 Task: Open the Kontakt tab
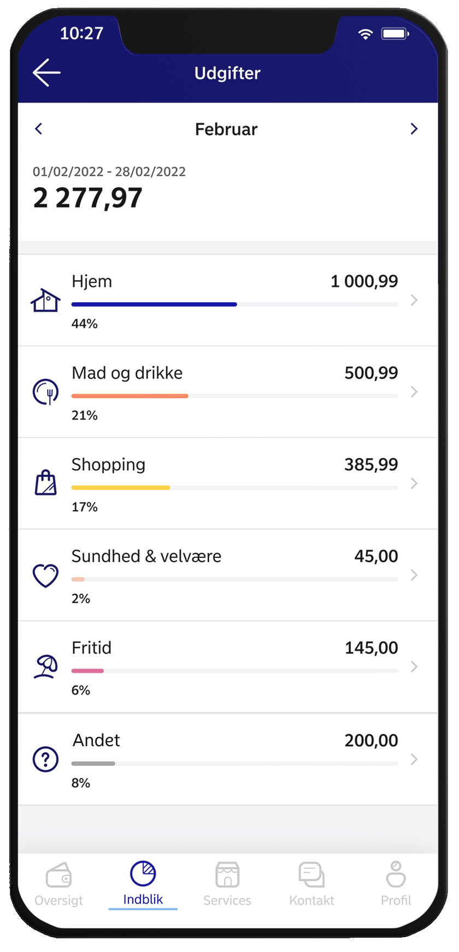click(x=311, y=882)
